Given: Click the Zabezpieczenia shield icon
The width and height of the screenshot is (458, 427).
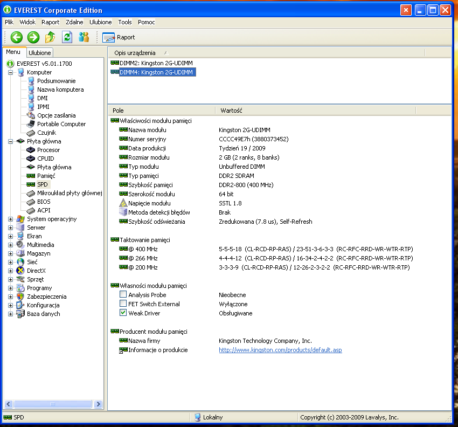Looking at the screenshot, I should click(x=20, y=297).
